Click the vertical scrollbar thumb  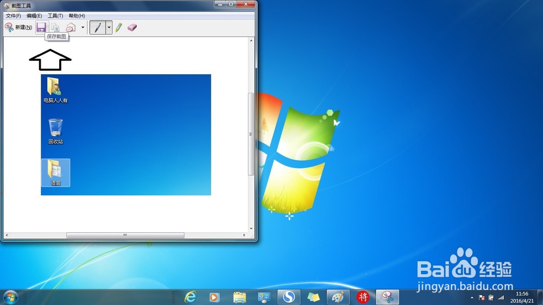[251, 135]
